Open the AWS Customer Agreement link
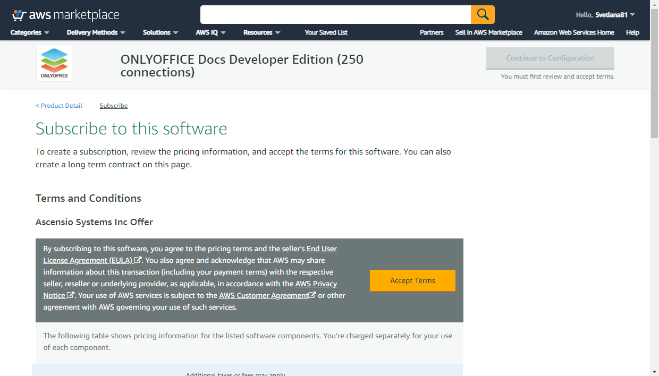Screen dimensions: 659x376 point(264,295)
